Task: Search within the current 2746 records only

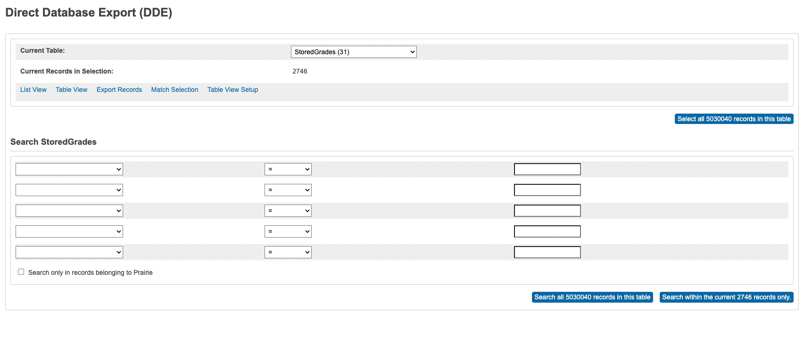Action: tap(727, 297)
